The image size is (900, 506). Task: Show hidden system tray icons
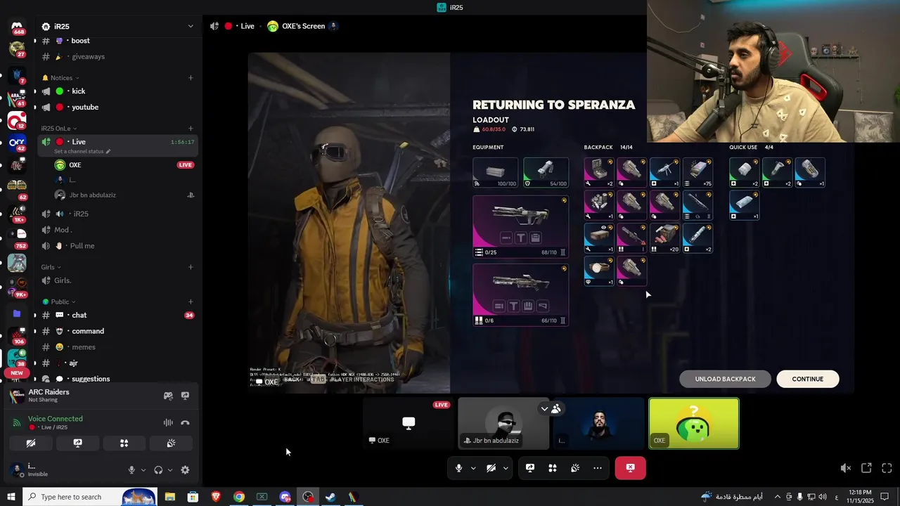click(x=777, y=497)
